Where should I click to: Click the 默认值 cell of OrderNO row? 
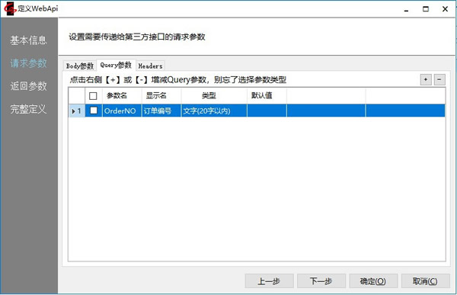267,111
